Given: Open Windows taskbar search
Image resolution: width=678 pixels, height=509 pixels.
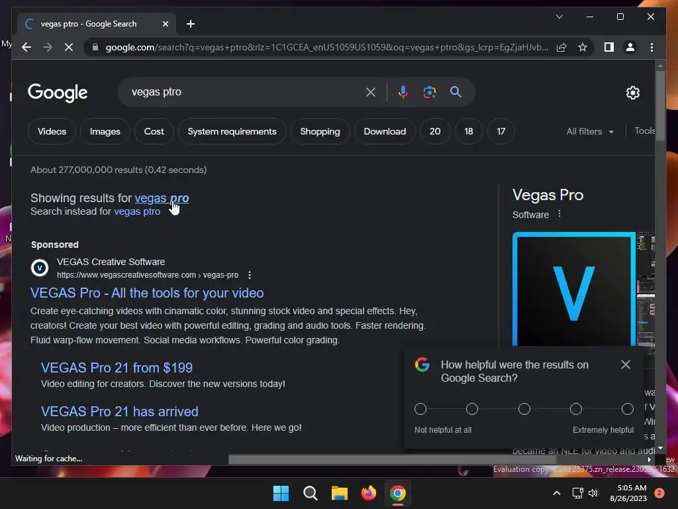Looking at the screenshot, I should coord(310,493).
